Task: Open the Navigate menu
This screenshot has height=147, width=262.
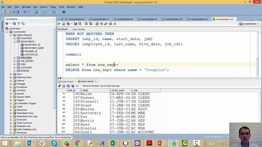Action: click(26, 7)
